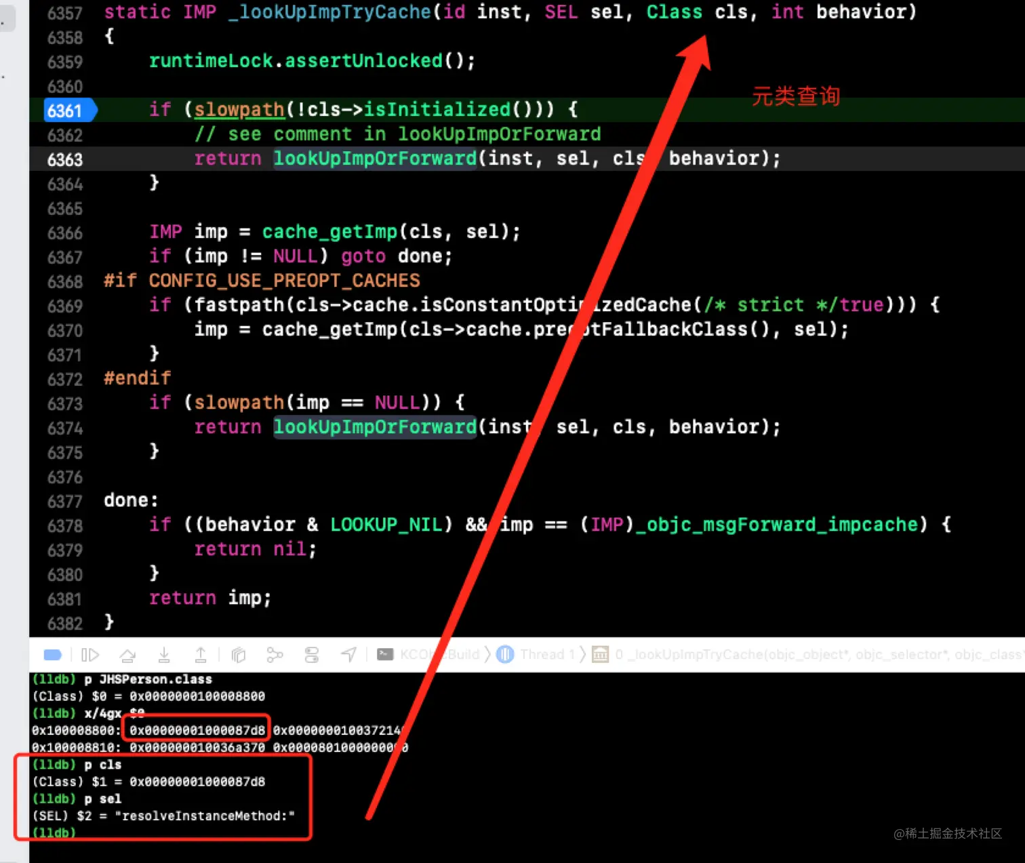Open the _lookUpImpTryCache stack frame item

[x=808, y=654]
